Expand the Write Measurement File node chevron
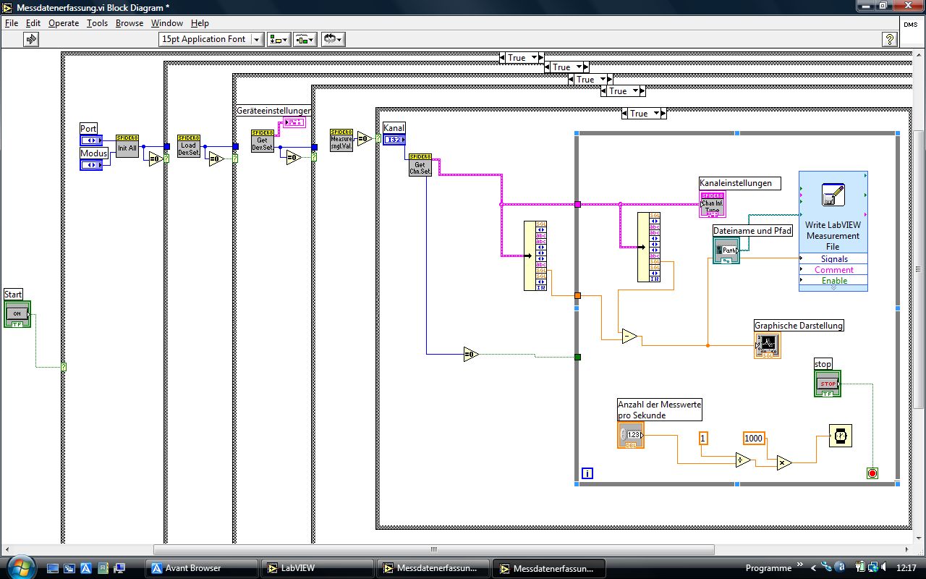This screenshot has height=579, width=926. pos(833,288)
